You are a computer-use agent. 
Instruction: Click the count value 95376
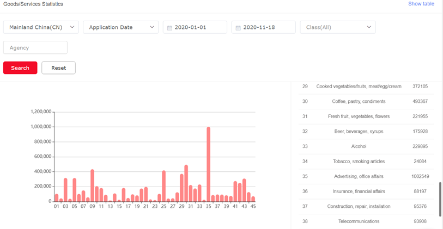(420, 206)
